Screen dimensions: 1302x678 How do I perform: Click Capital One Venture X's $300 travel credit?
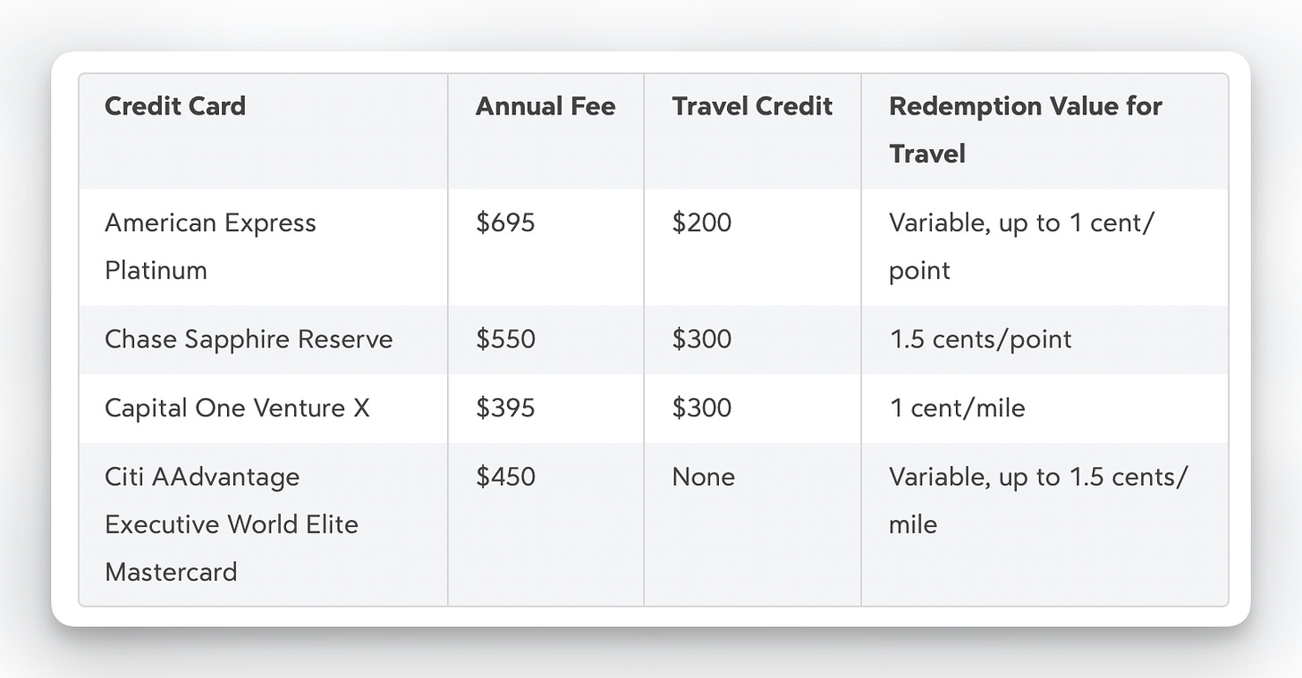[x=702, y=408]
